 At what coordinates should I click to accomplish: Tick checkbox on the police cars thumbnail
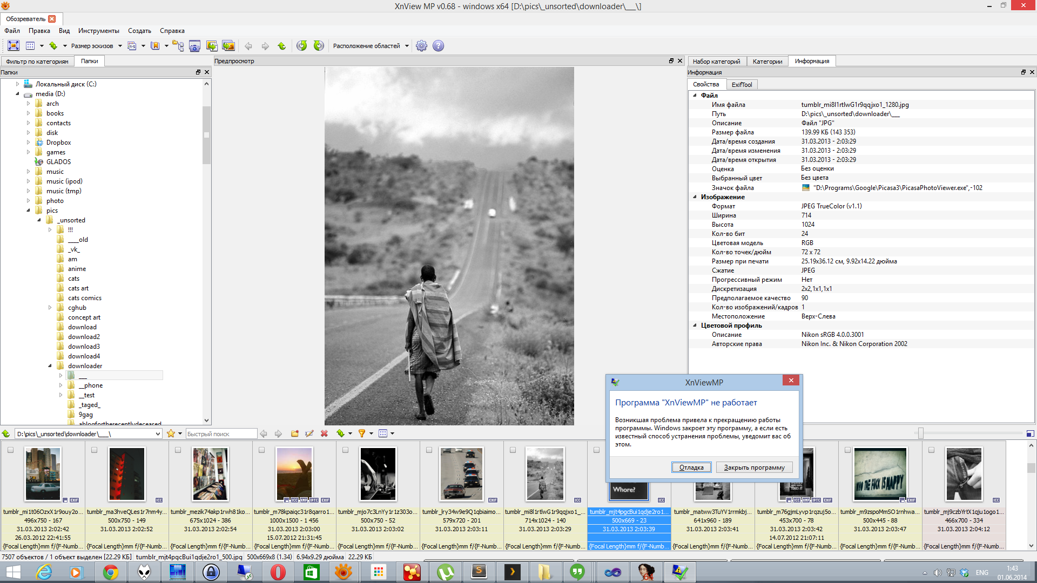click(x=429, y=450)
